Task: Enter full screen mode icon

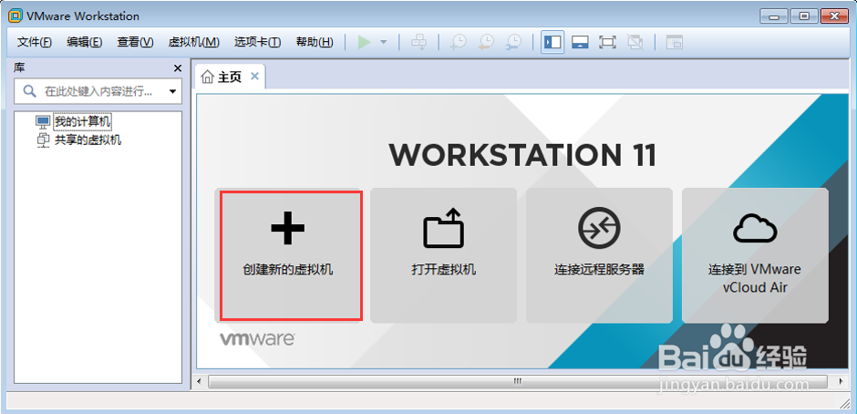Action: [x=607, y=42]
